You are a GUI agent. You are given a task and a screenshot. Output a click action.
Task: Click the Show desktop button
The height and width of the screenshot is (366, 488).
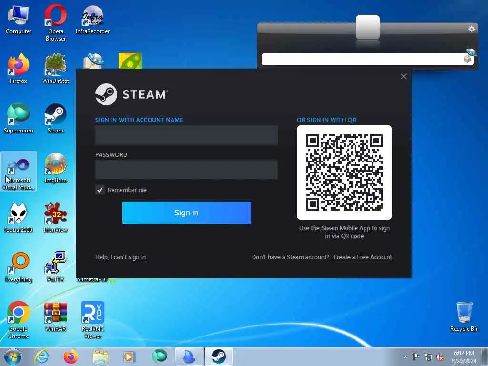tap(485, 356)
